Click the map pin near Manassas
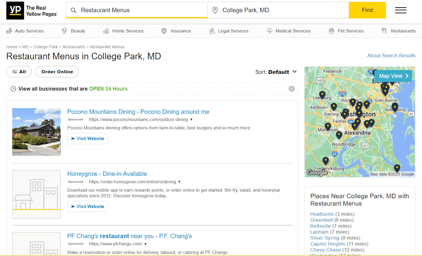422x256 pixels. point(328,127)
